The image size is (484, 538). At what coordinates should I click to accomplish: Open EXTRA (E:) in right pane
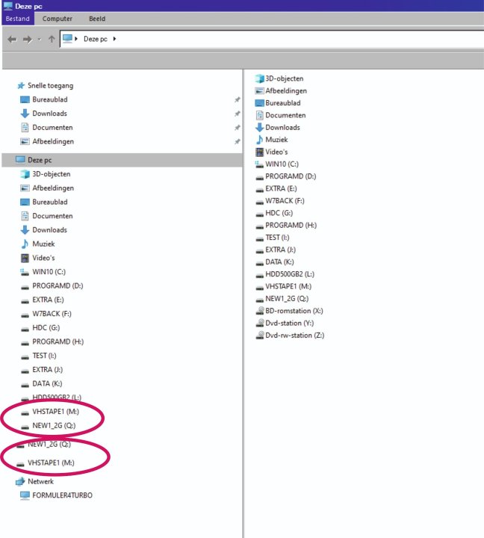click(281, 189)
